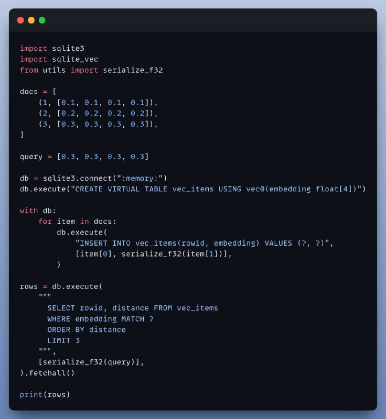Click the ":memory:" string in connect call
Image resolution: width=386 pixels, height=419 pixels.
pyautogui.click(x=140, y=178)
